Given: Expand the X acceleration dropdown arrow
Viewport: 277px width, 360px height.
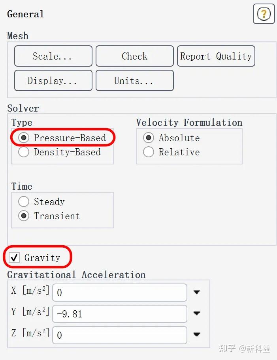Looking at the screenshot, I should (x=196, y=292).
